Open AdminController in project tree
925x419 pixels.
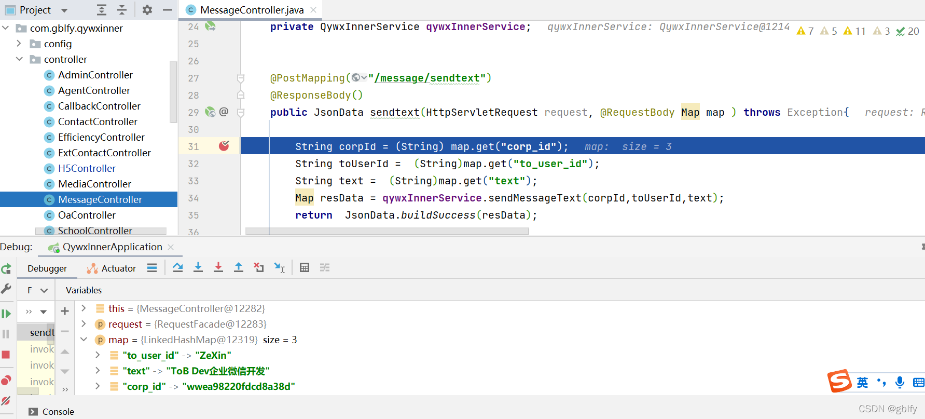(x=95, y=75)
